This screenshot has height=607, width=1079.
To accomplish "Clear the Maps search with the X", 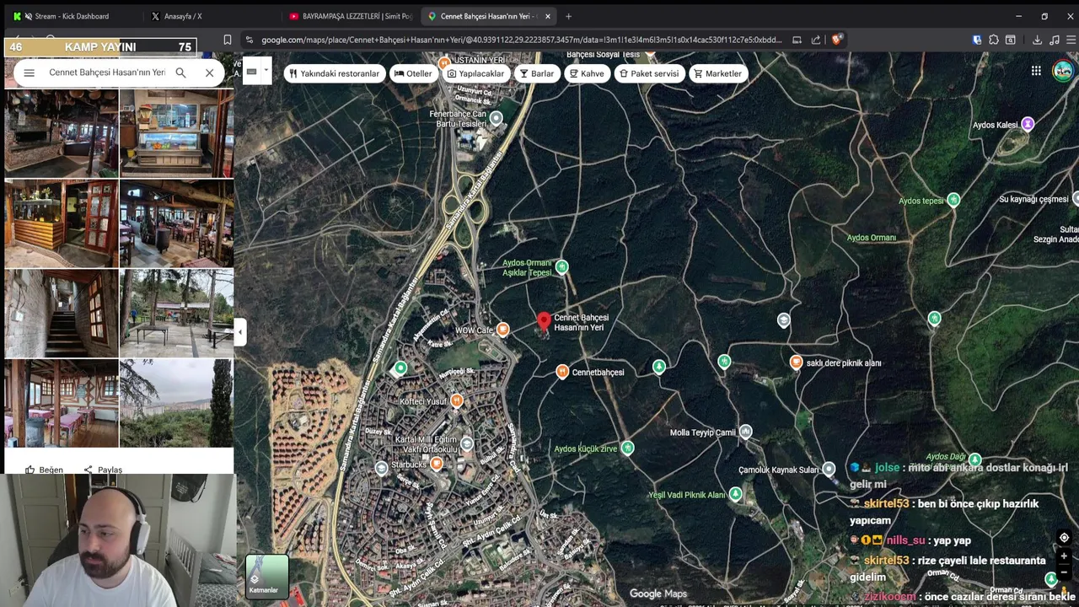I will [210, 73].
